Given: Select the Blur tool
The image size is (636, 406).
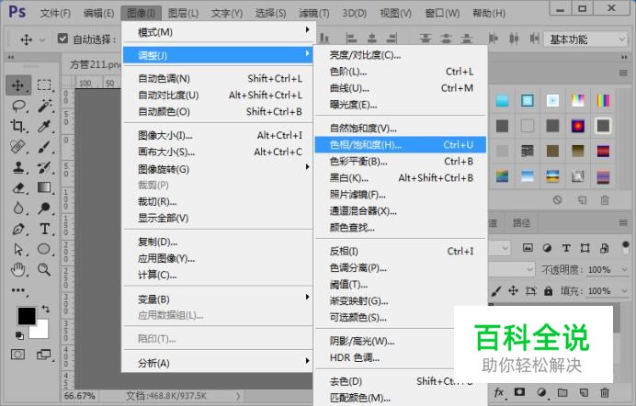Looking at the screenshot, I should coord(18,209).
